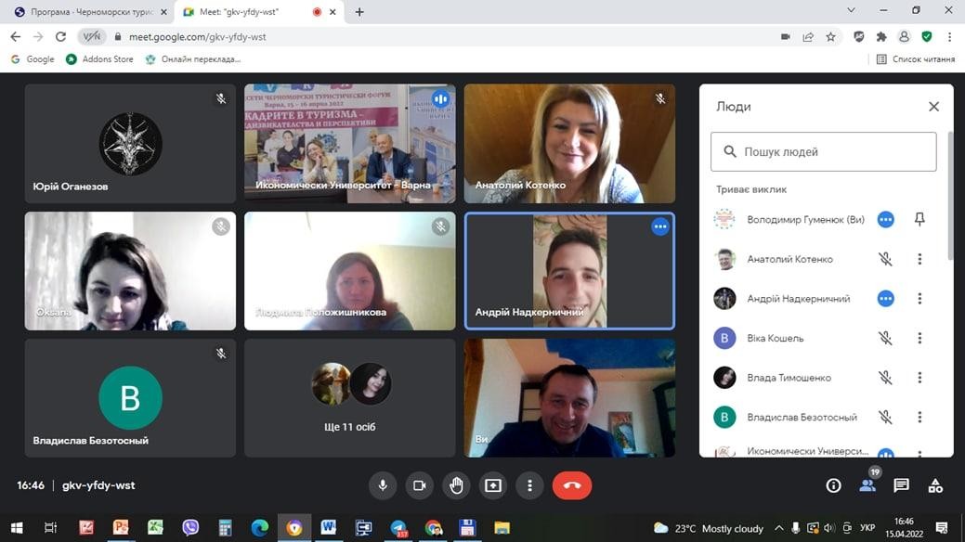Open more actions for Владислав Безотосный in list

click(x=919, y=417)
